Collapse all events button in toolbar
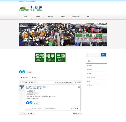The height and width of the screenshot is (122, 126). point(61,83)
